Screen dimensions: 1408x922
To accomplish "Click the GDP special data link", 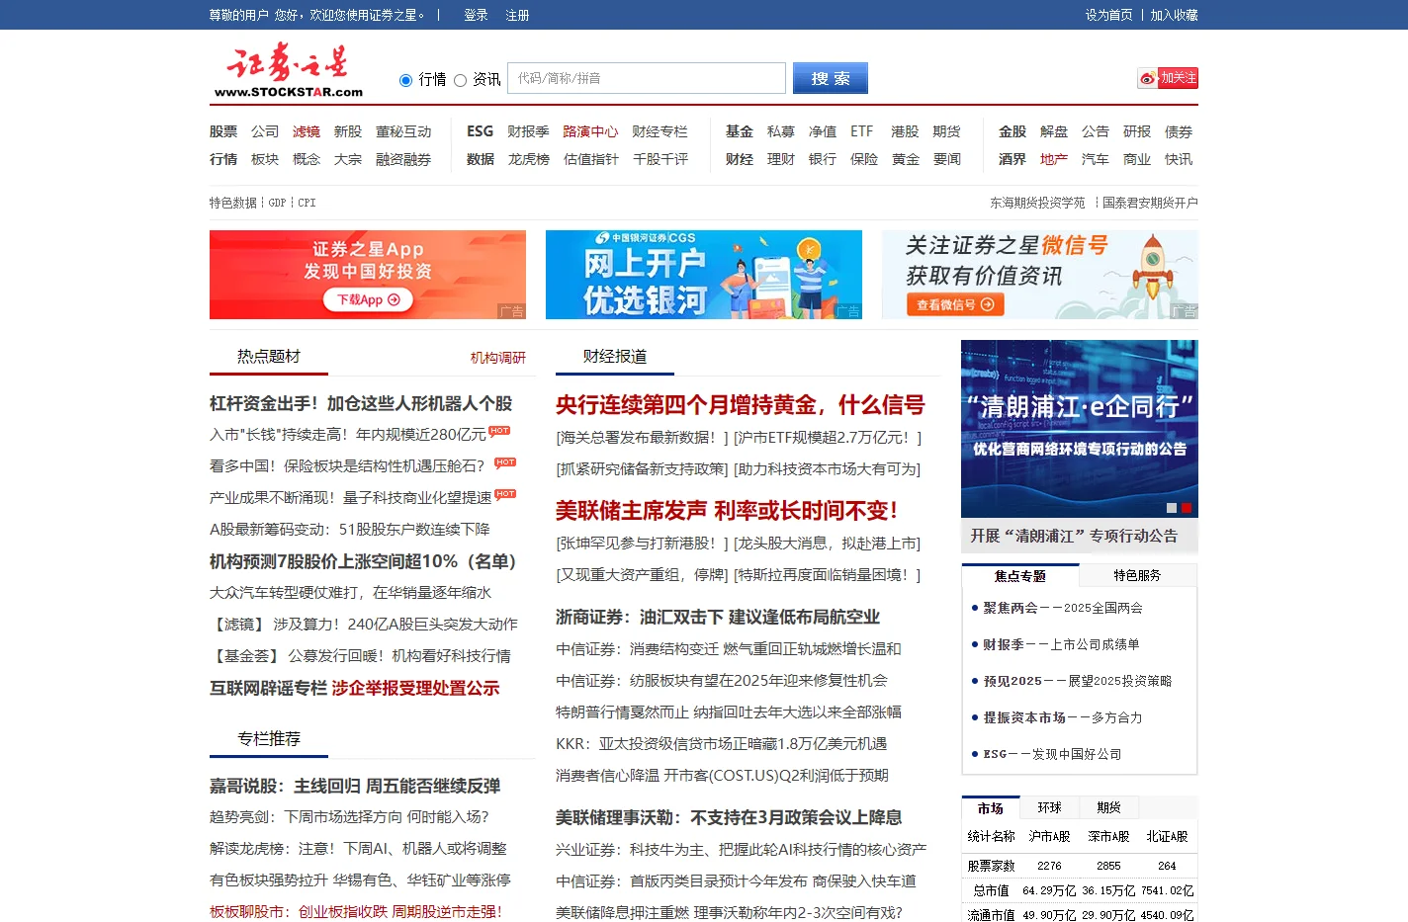I will click(x=277, y=203).
